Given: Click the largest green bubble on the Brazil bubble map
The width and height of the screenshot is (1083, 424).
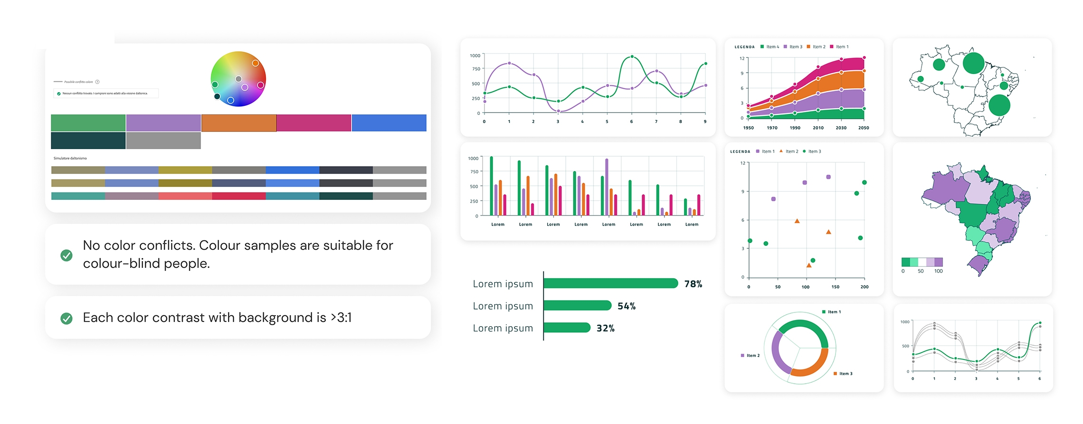Looking at the screenshot, I should [x=974, y=63].
